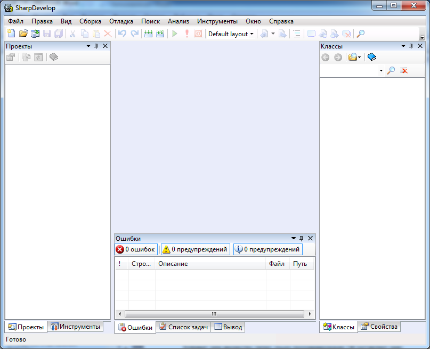This screenshot has width=430, height=349.
Task: Toggle the yellow warning 0 предупреждений filter
Action: pos(196,249)
